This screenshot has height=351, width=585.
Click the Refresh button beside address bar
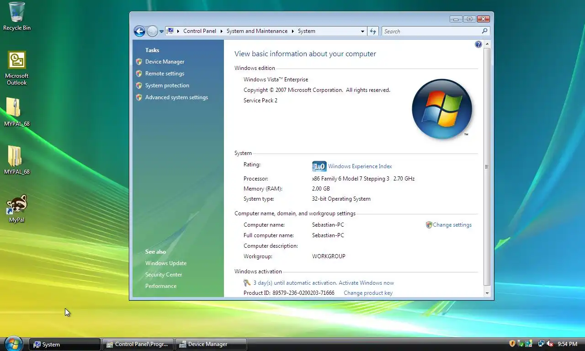tap(373, 31)
